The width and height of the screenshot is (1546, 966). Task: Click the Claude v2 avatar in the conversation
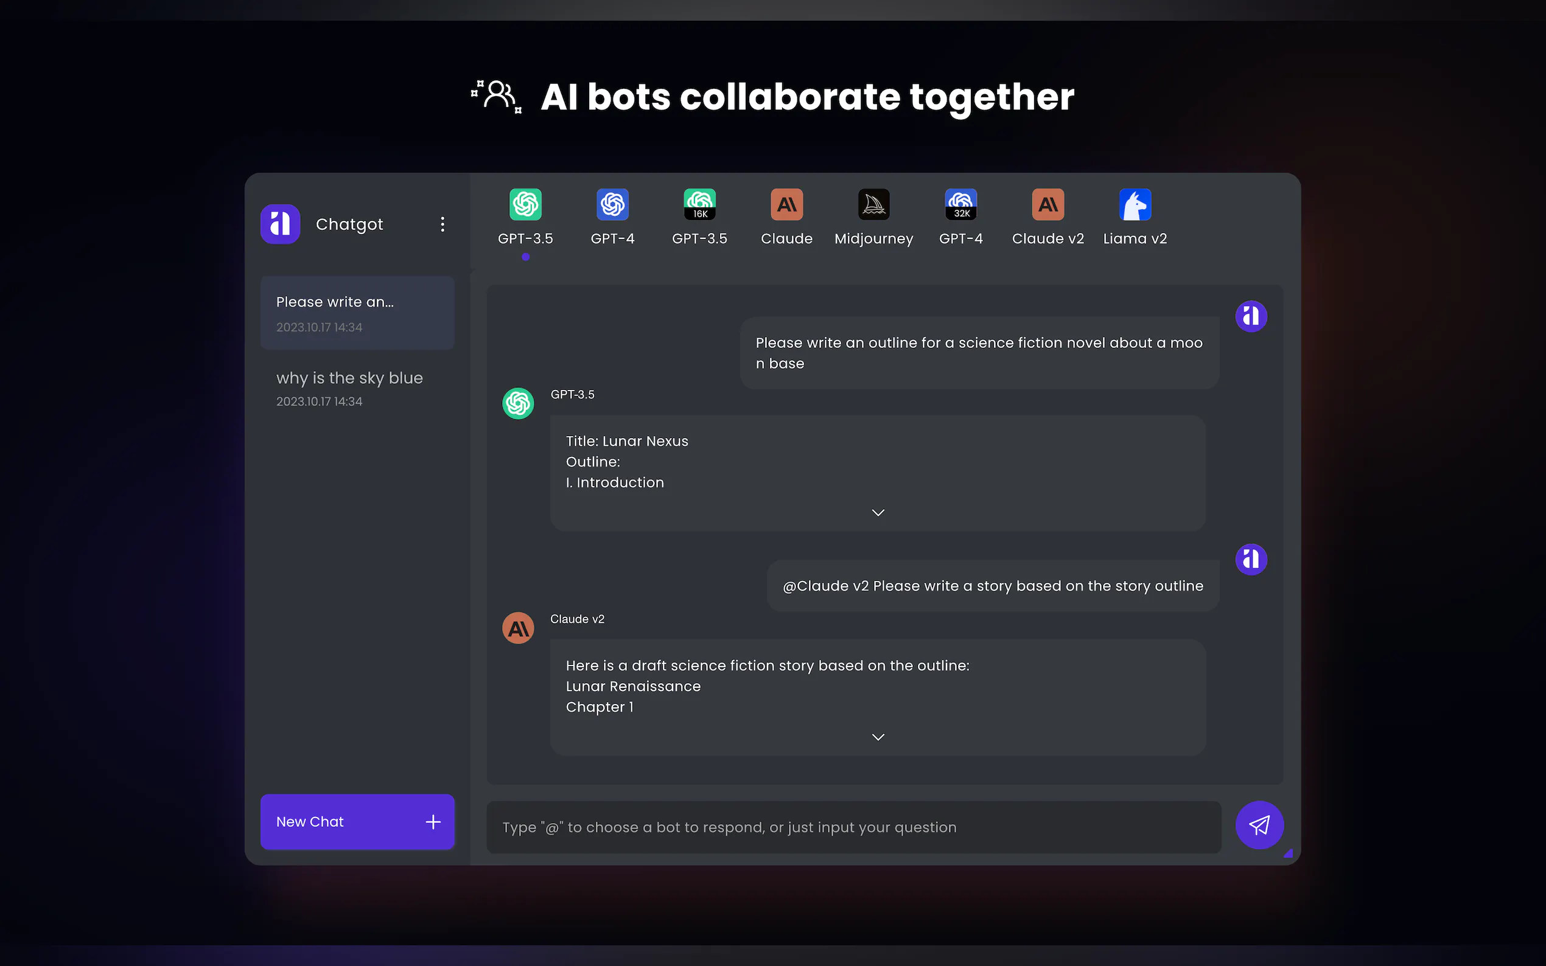(518, 628)
